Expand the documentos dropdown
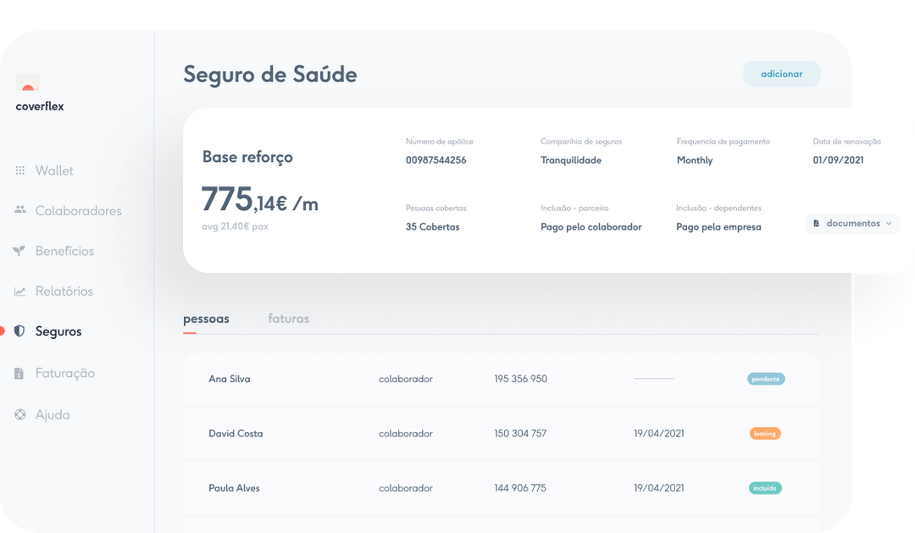Viewport: 915px width, 533px height. (852, 224)
